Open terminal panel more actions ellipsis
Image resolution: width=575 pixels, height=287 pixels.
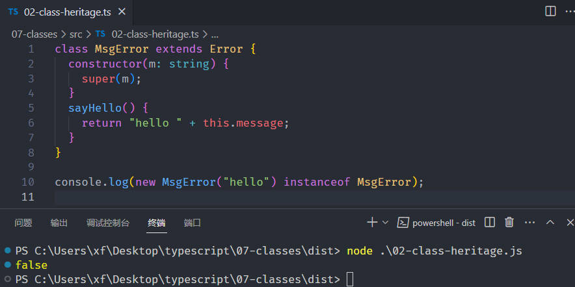point(530,222)
